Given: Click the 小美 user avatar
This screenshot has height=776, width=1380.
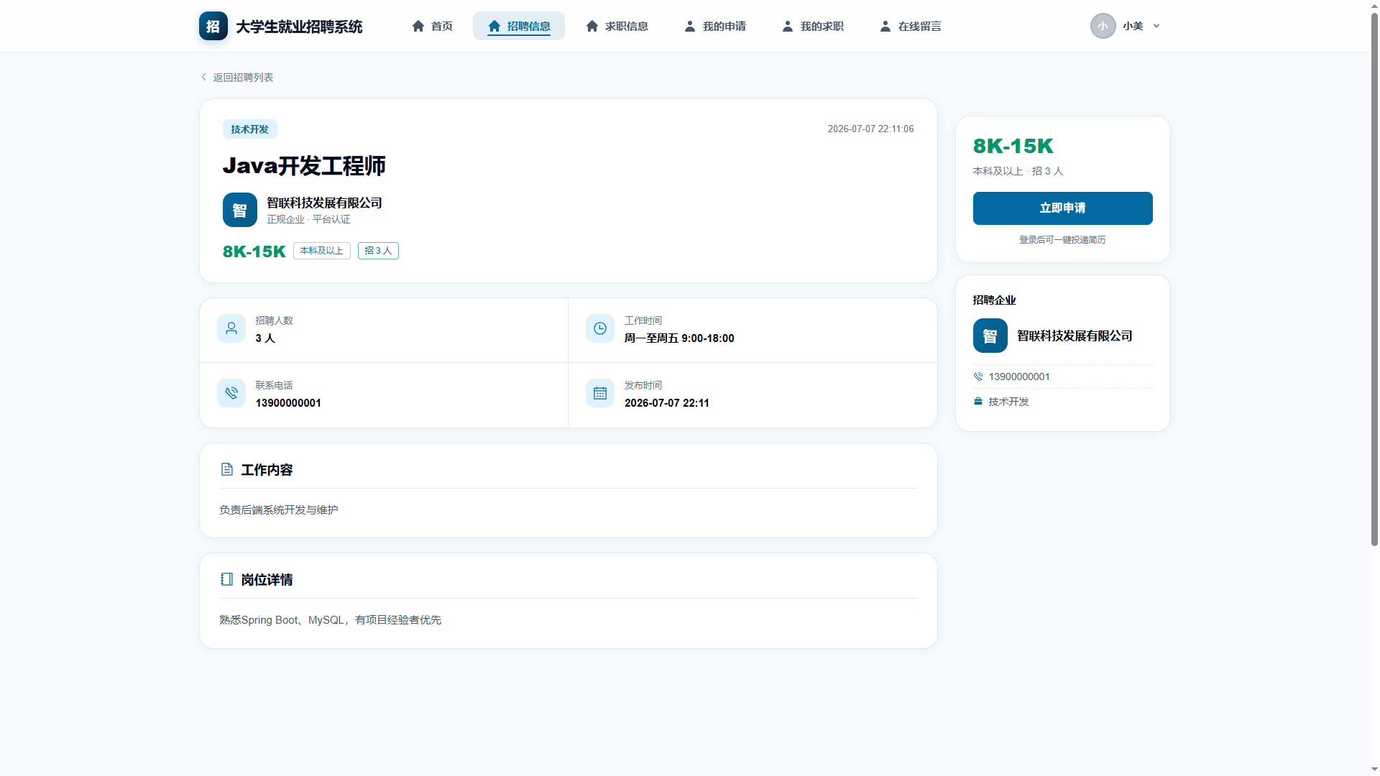Looking at the screenshot, I should tap(1103, 26).
